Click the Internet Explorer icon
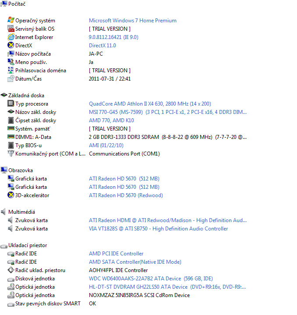This screenshot has width=297, height=315. (11, 37)
